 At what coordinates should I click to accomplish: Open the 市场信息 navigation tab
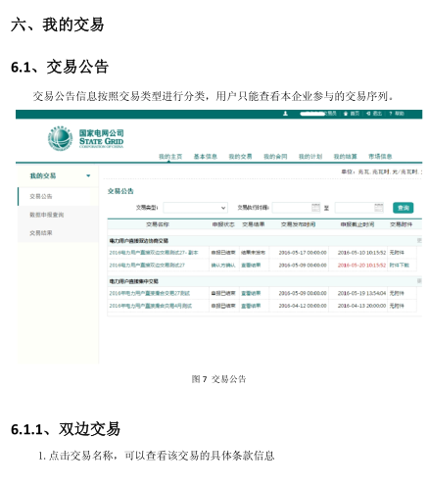point(380,157)
